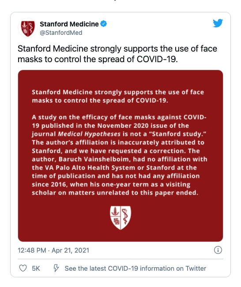Click the Medical Hypotheses italic text
Image resolution: width=241 pixels, height=287 pixels.
click(x=89, y=134)
